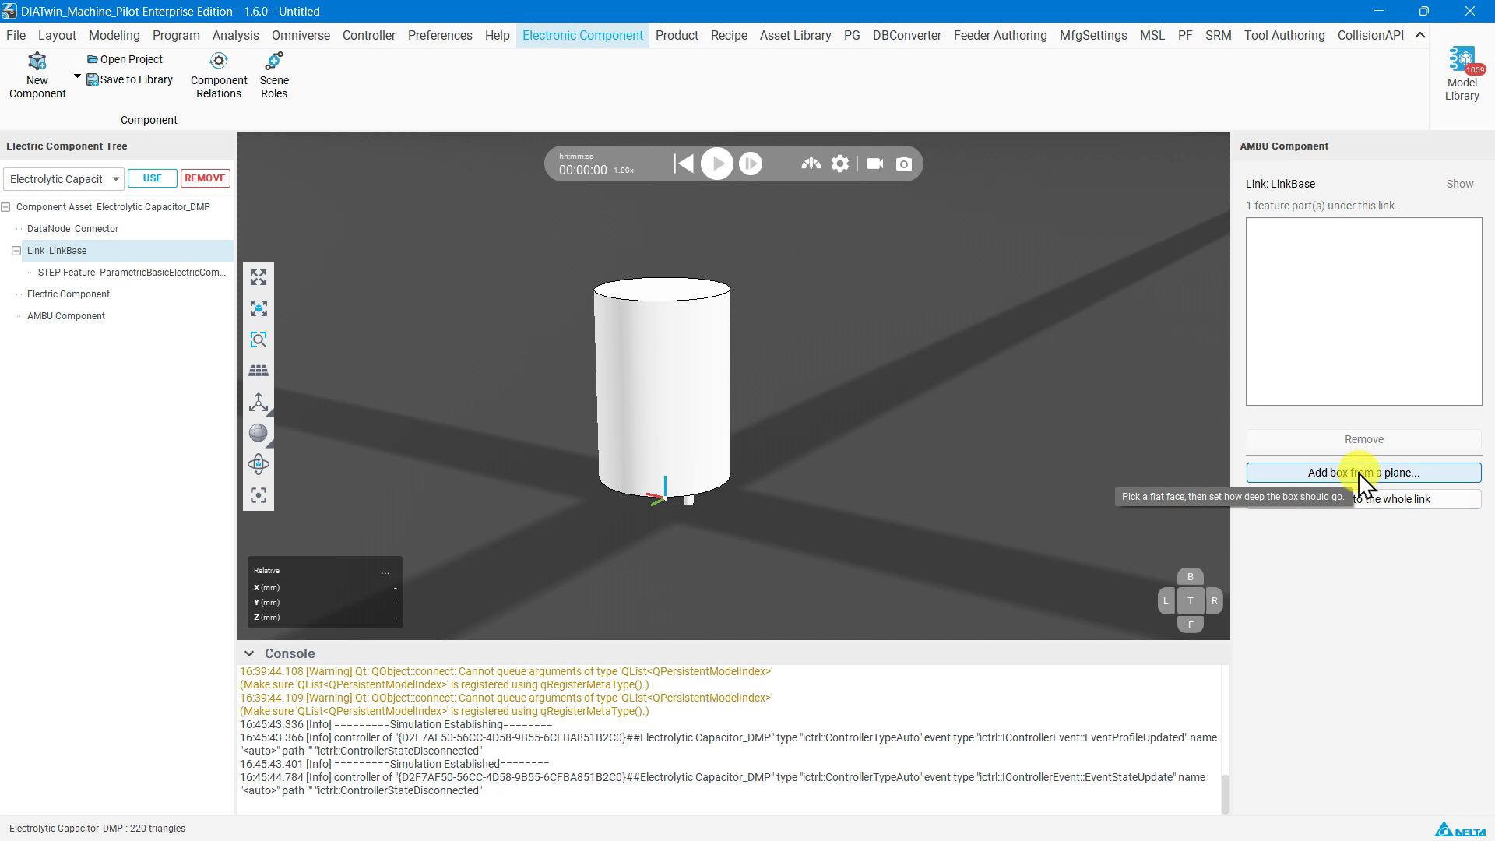
Task: Click the fit-all view icon
Action: pyautogui.click(x=259, y=278)
